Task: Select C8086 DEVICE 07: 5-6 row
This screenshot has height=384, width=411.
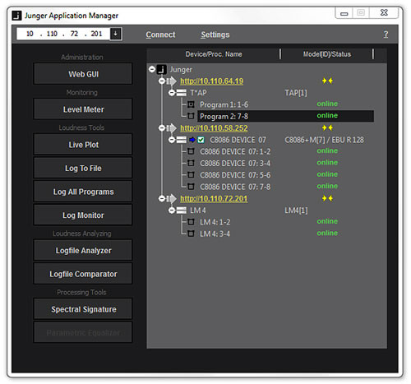Action: pos(285,175)
